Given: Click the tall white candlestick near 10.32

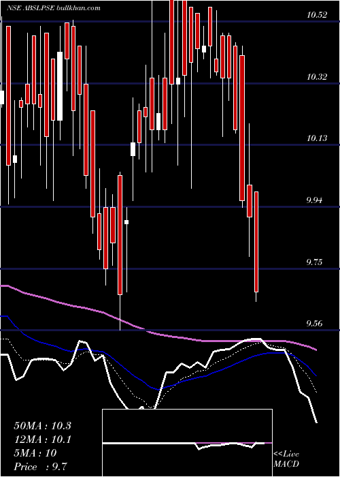Looking at the screenshot, I should click(60, 86).
